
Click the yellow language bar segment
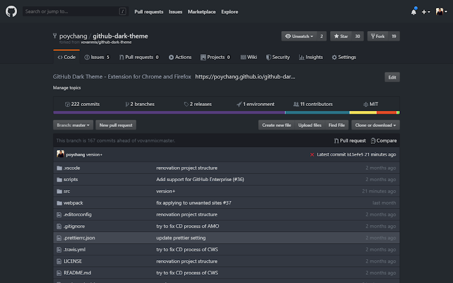(x=363, y=112)
